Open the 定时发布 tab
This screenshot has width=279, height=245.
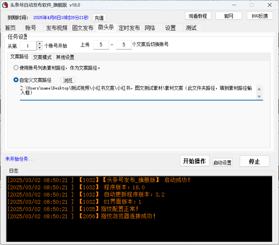(129, 28)
